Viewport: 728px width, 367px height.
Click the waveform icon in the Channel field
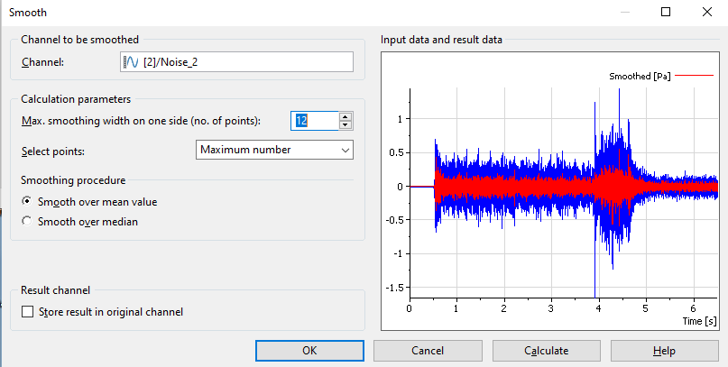tap(131, 62)
